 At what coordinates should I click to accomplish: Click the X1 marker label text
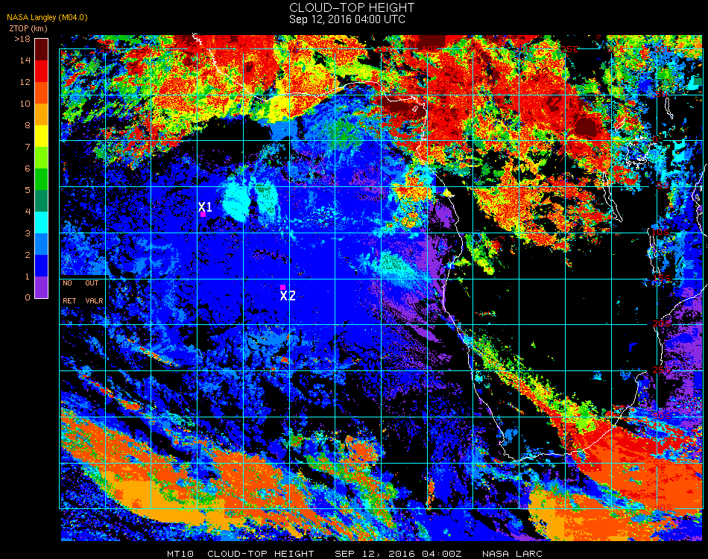pos(205,206)
